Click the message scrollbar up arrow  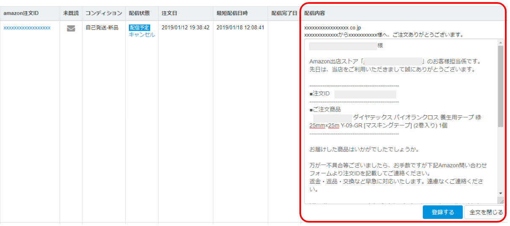tap(501, 43)
